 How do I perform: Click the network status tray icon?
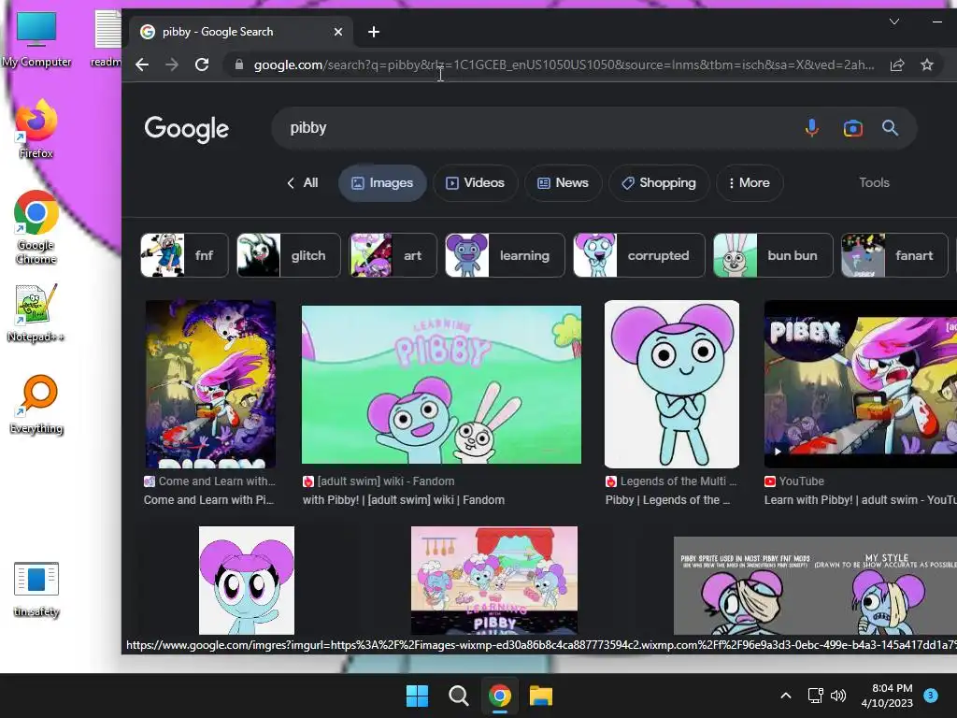click(815, 696)
